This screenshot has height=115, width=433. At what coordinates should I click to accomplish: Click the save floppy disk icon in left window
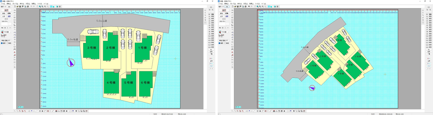(20, 7)
